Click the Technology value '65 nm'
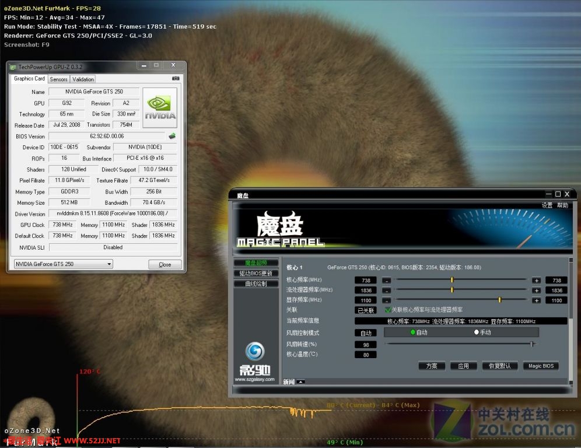Image resolution: width=581 pixels, height=448 pixels. (66, 114)
